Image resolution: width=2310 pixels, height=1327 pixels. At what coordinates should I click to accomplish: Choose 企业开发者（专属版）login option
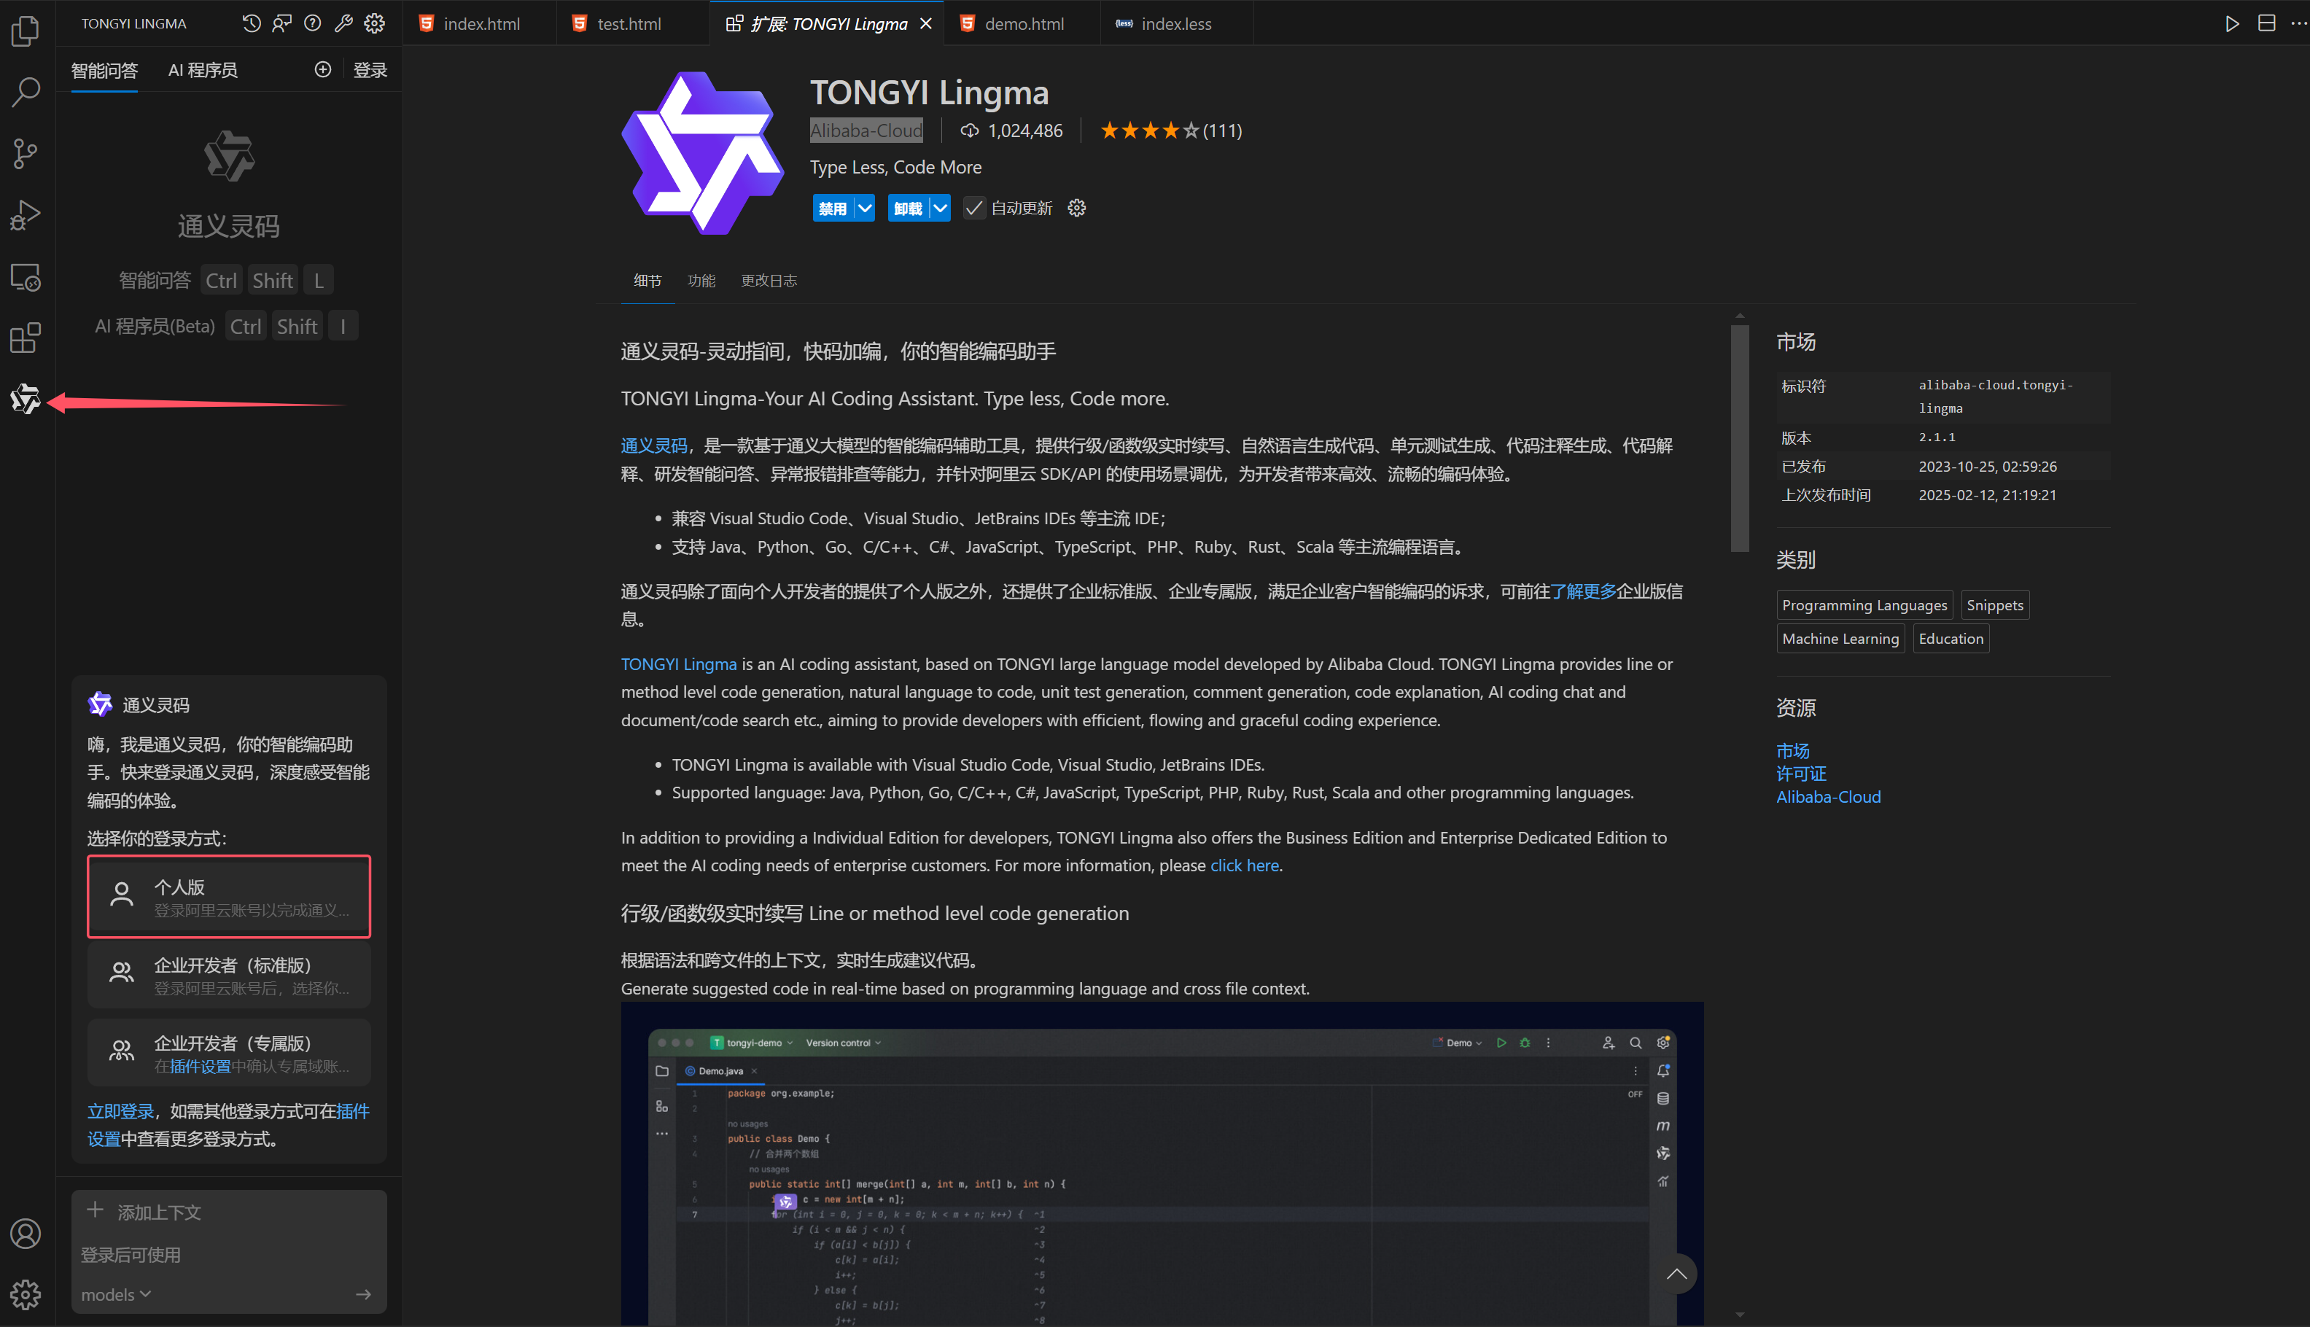(229, 1053)
